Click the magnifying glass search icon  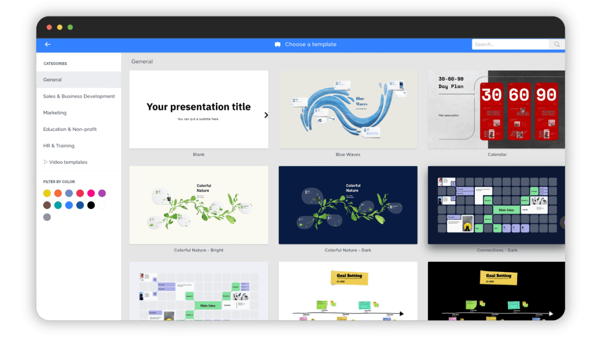click(556, 44)
